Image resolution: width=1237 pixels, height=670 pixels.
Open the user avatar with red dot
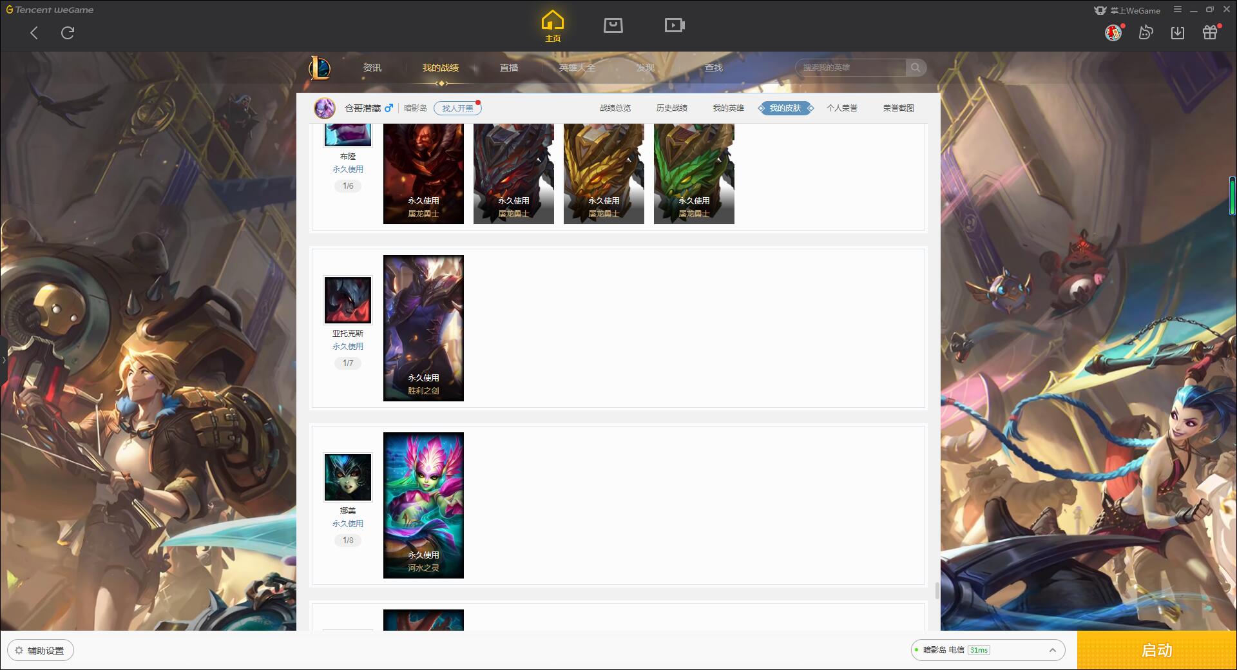click(1113, 32)
